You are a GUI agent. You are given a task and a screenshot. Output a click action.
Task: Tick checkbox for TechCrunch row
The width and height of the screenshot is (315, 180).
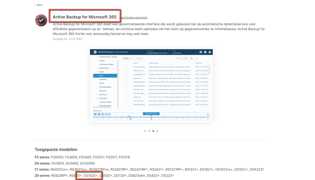[x=127, y=97]
